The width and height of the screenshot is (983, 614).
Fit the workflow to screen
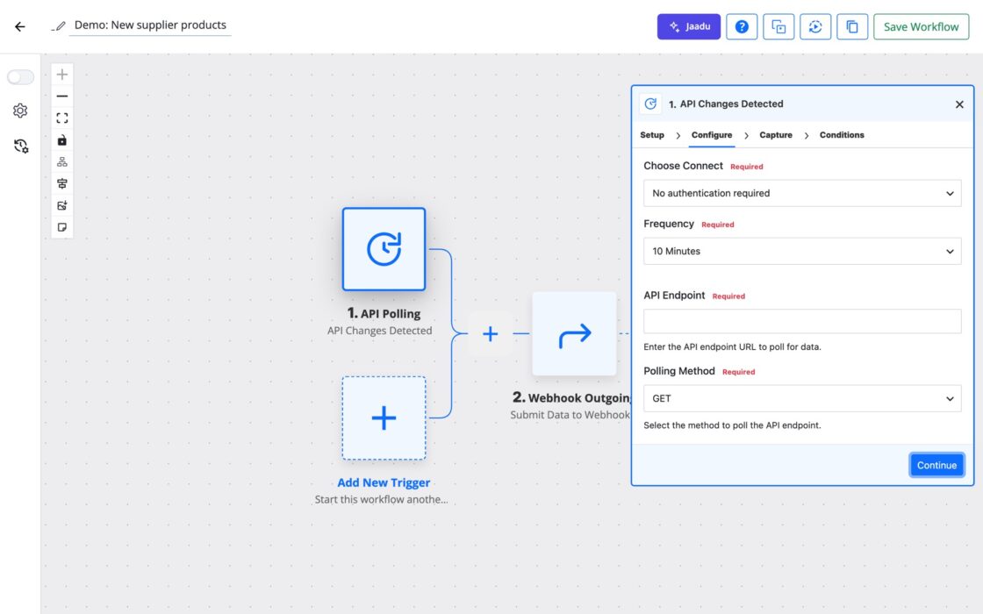point(62,118)
